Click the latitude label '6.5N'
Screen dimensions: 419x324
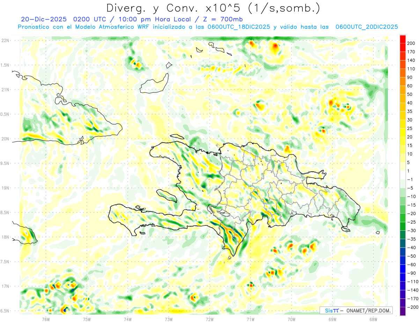(5, 311)
